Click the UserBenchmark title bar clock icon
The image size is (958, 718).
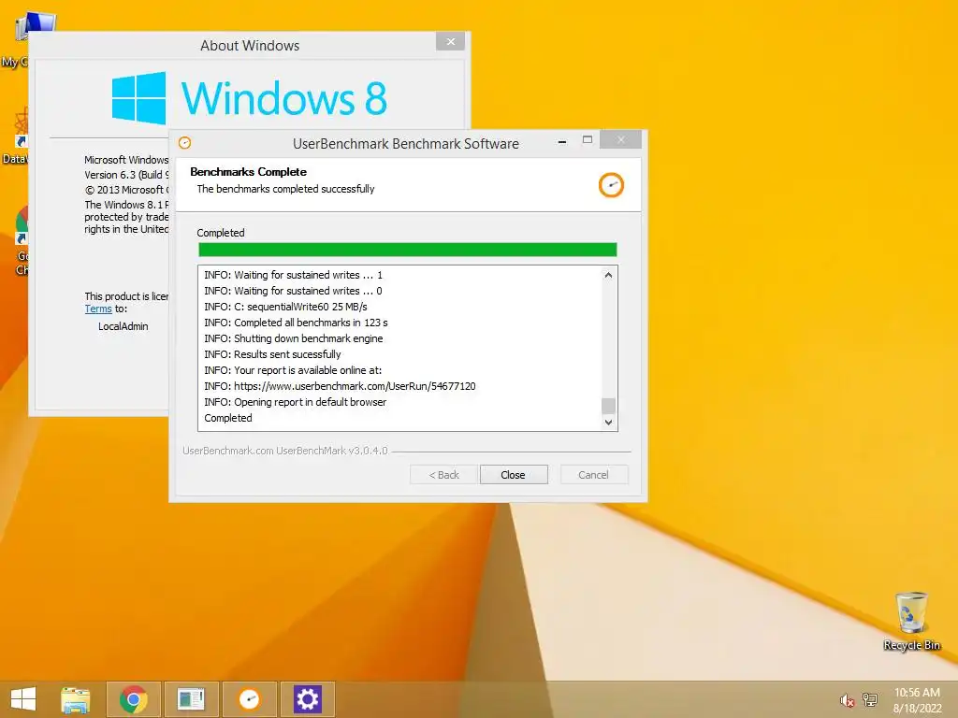pyautogui.click(x=184, y=143)
